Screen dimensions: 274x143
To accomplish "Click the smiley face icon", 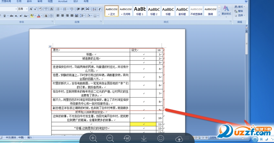I will click(x=161, y=138).
